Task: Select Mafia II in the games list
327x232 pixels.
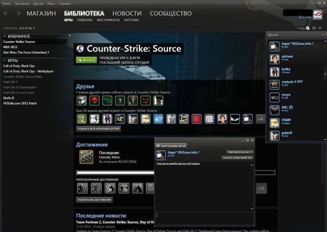Action: (9, 98)
